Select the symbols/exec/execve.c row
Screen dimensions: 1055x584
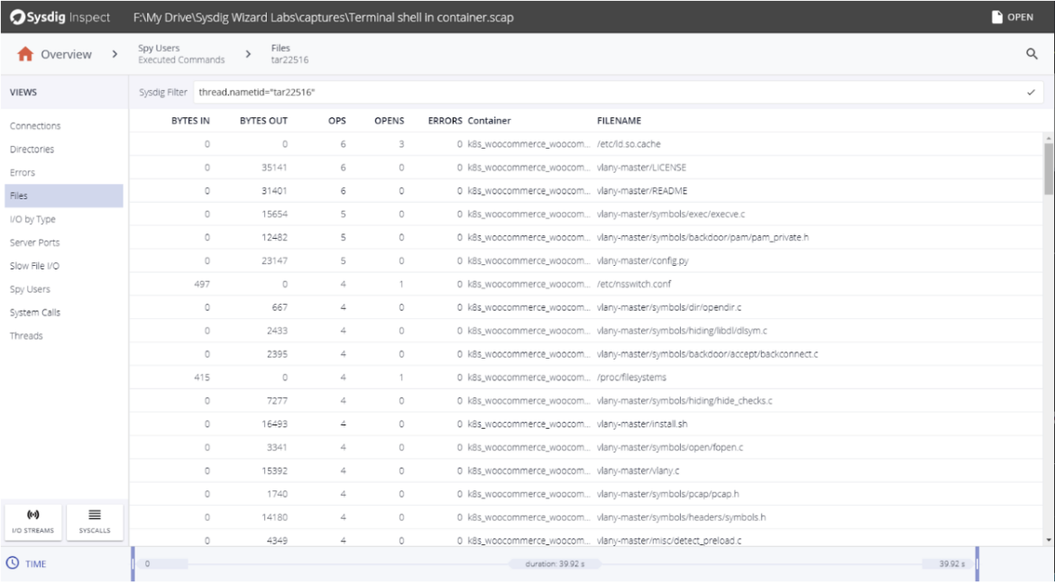tap(585, 214)
